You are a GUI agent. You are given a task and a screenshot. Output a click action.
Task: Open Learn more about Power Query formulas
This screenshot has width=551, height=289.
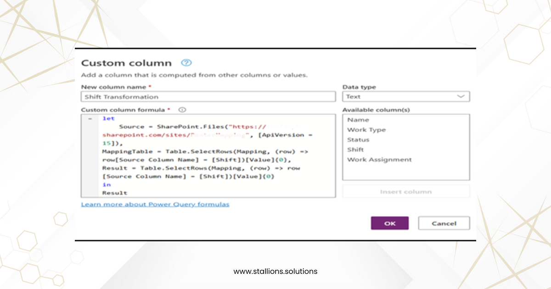click(x=155, y=204)
